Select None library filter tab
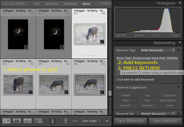Viewport: 184px width, 127px height. pyautogui.click(x=86, y=4)
